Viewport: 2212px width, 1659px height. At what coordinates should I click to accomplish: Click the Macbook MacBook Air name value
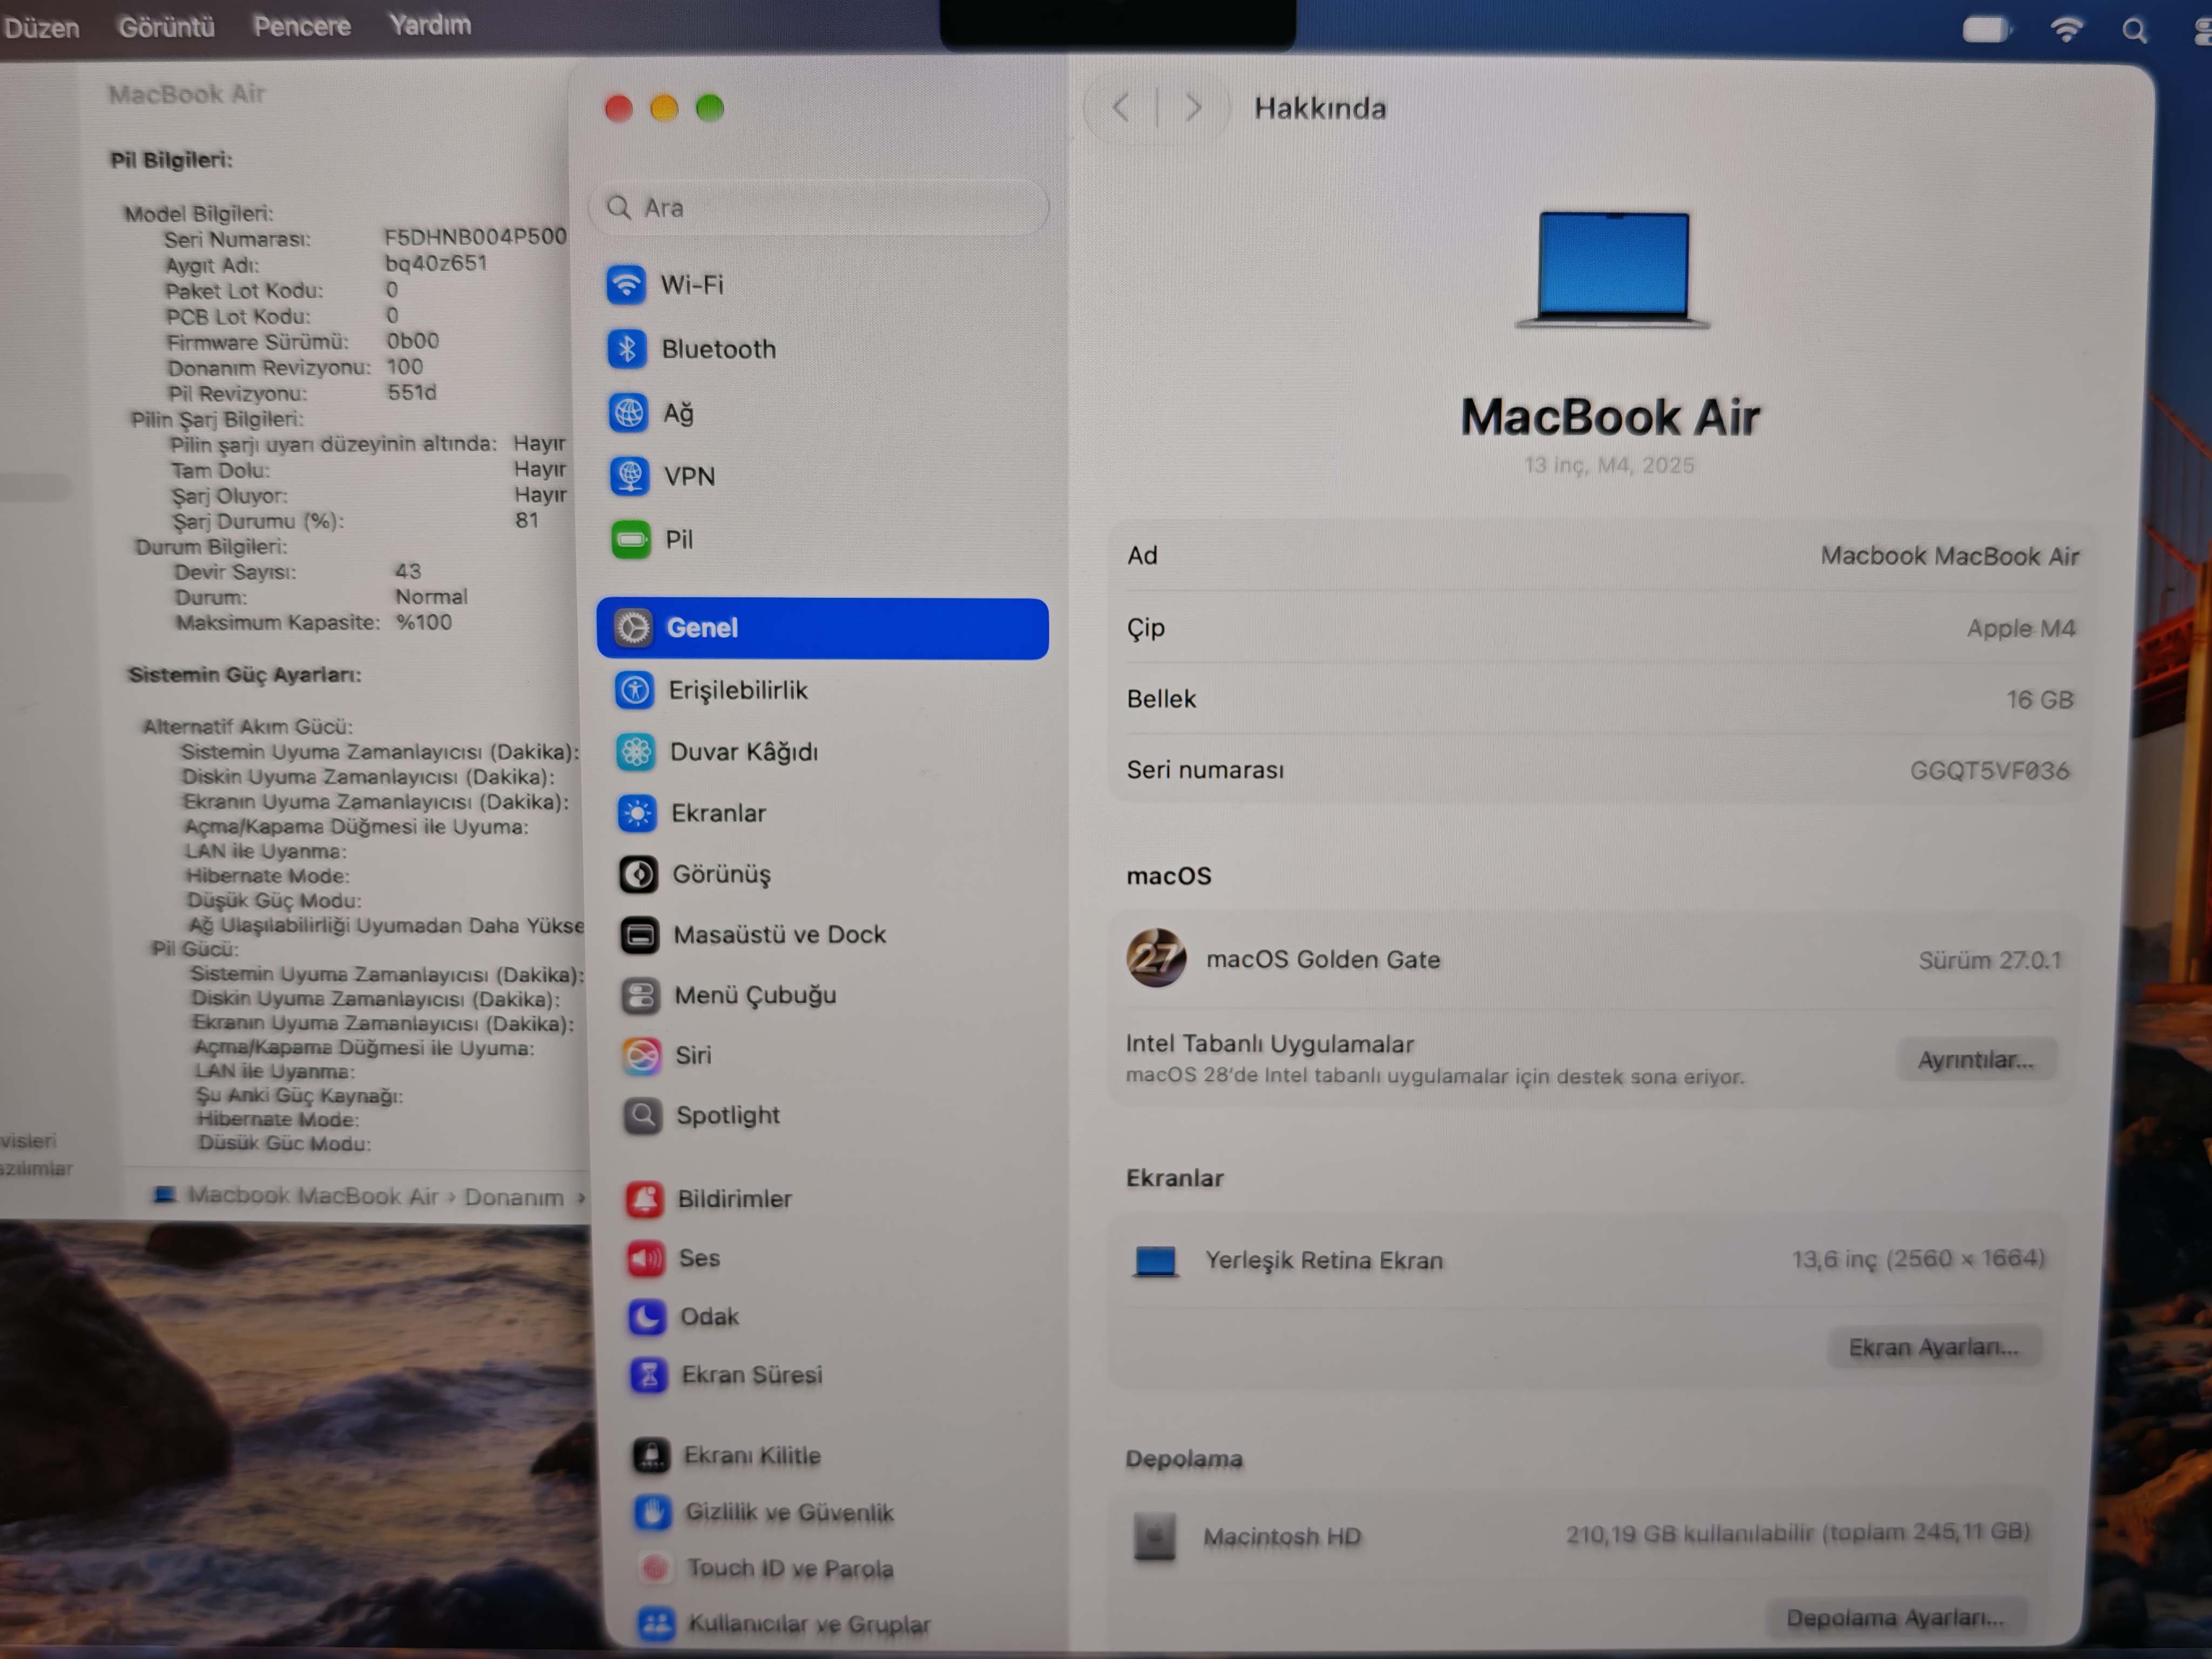(x=1949, y=556)
